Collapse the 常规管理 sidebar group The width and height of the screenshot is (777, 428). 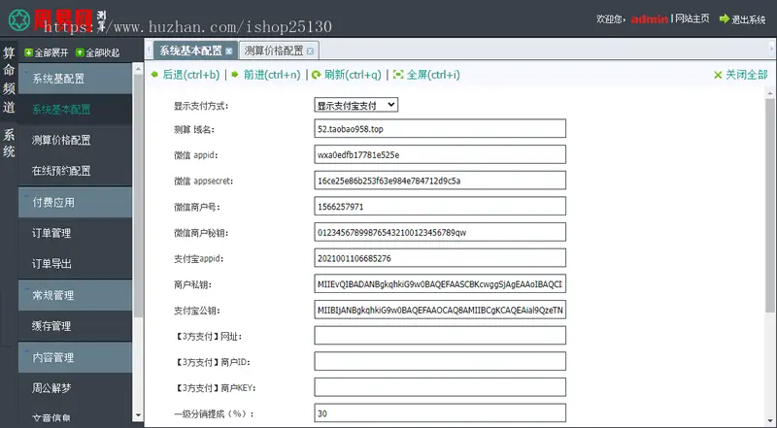click(76, 295)
